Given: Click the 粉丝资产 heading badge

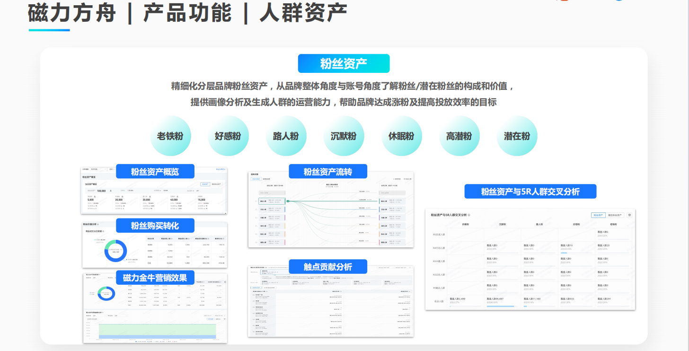Looking at the screenshot, I should pos(344,63).
